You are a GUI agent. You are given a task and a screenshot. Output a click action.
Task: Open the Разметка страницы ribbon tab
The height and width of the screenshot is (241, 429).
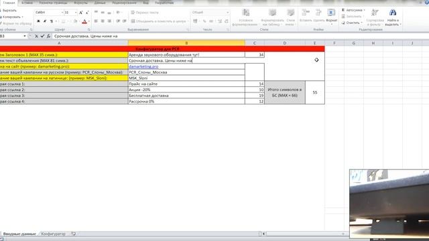click(x=53, y=3)
